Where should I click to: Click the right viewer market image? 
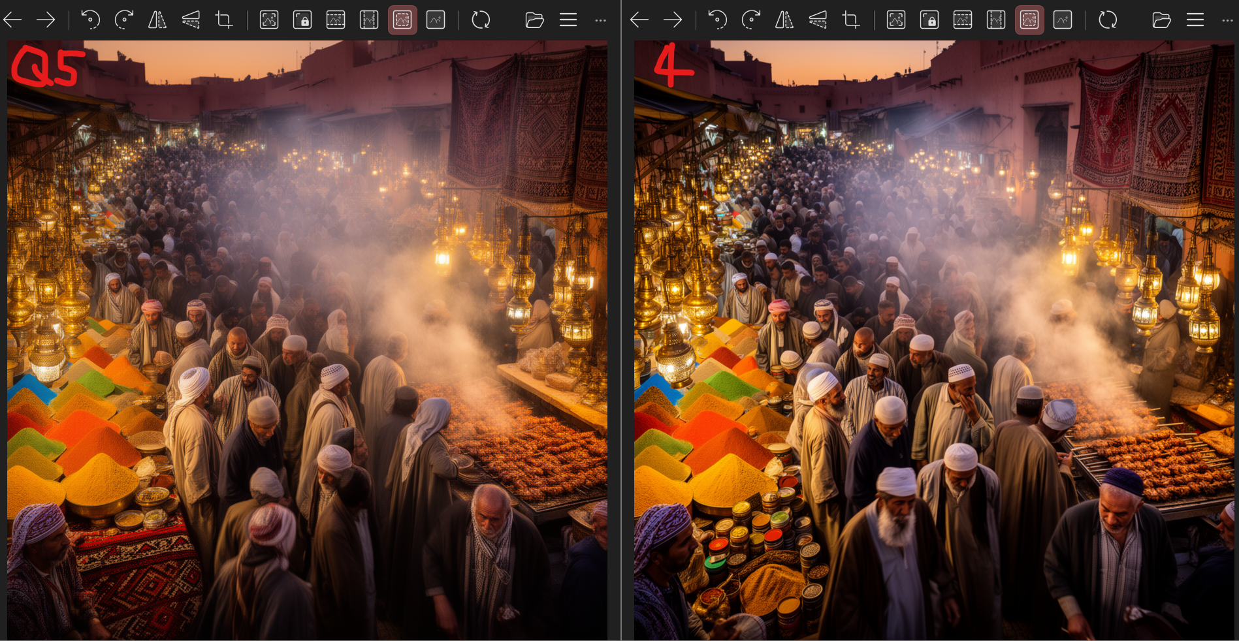934,340
